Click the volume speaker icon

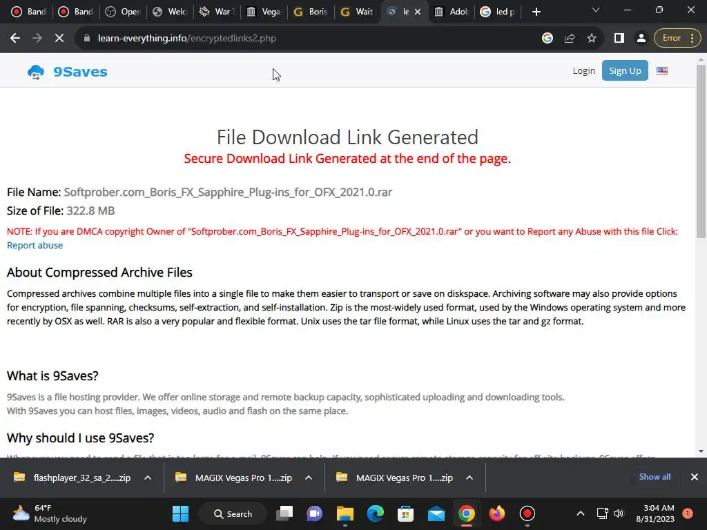[619, 513]
